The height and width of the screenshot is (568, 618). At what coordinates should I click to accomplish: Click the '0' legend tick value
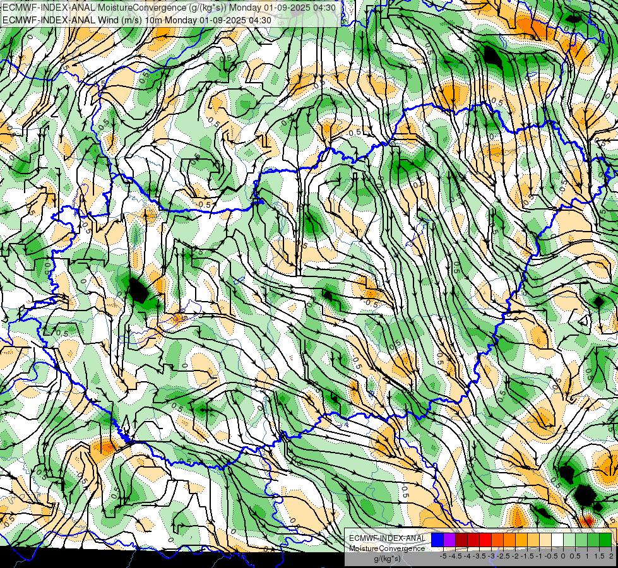click(x=563, y=556)
